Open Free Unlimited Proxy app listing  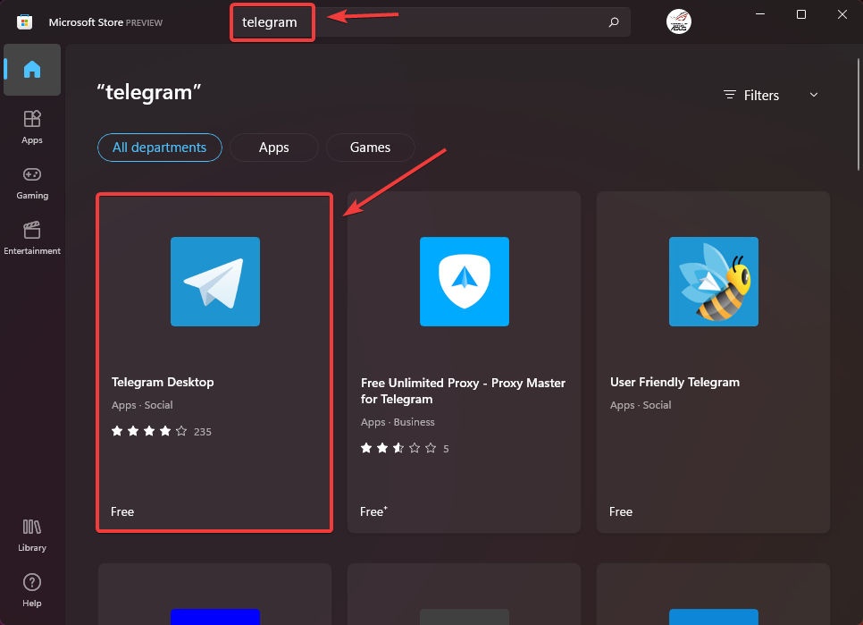[x=463, y=391]
